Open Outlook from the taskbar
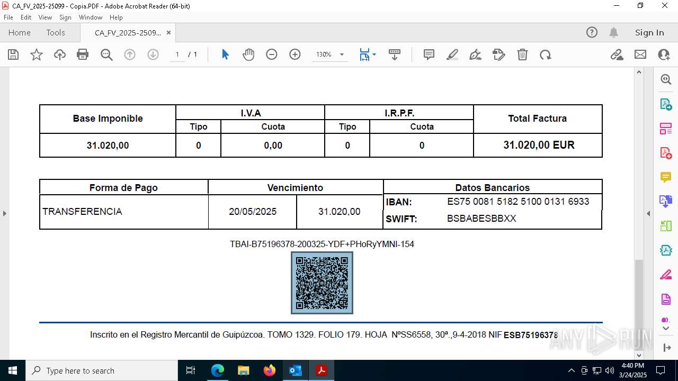 coord(295,370)
